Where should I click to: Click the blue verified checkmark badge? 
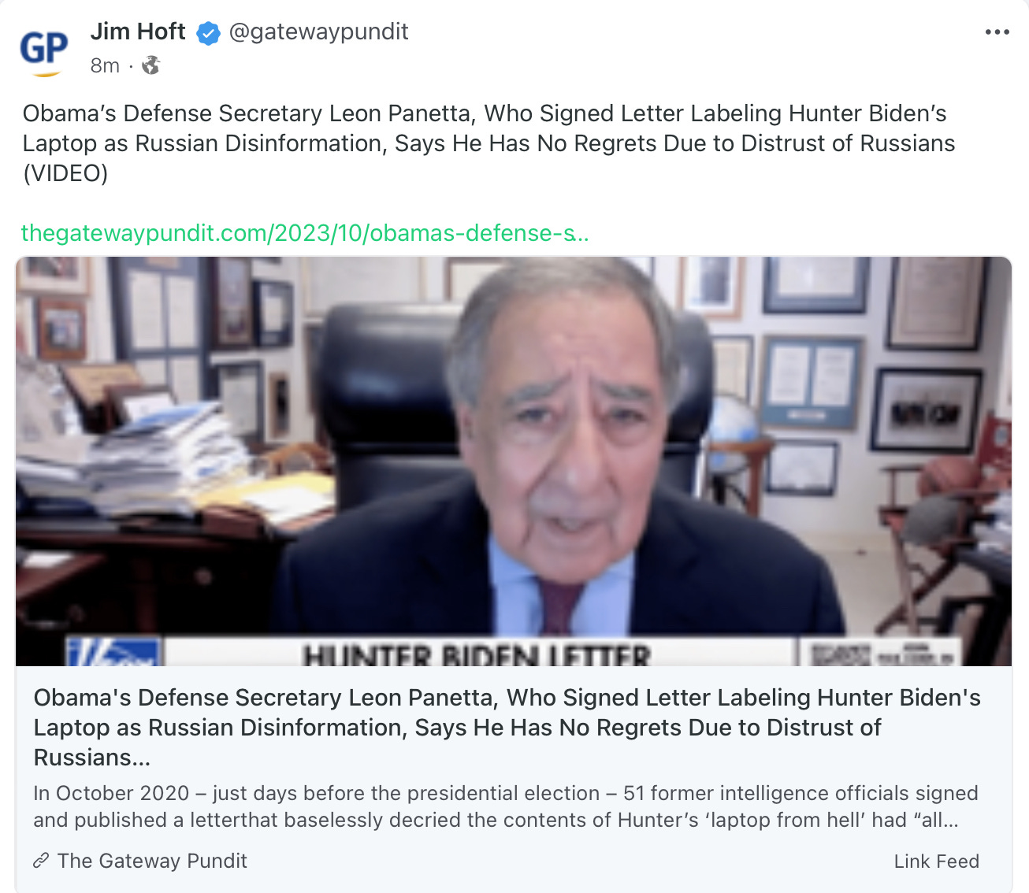[208, 33]
